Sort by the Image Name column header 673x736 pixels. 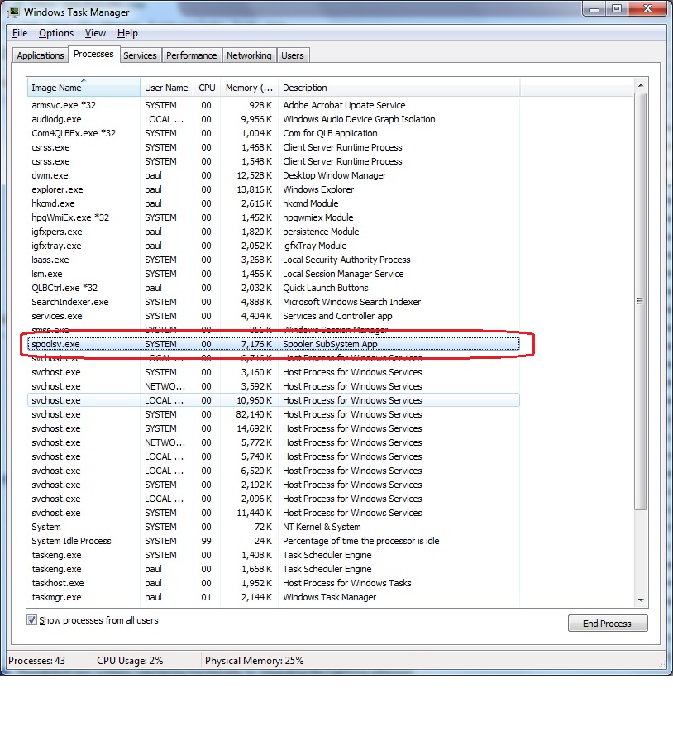click(x=83, y=88)
